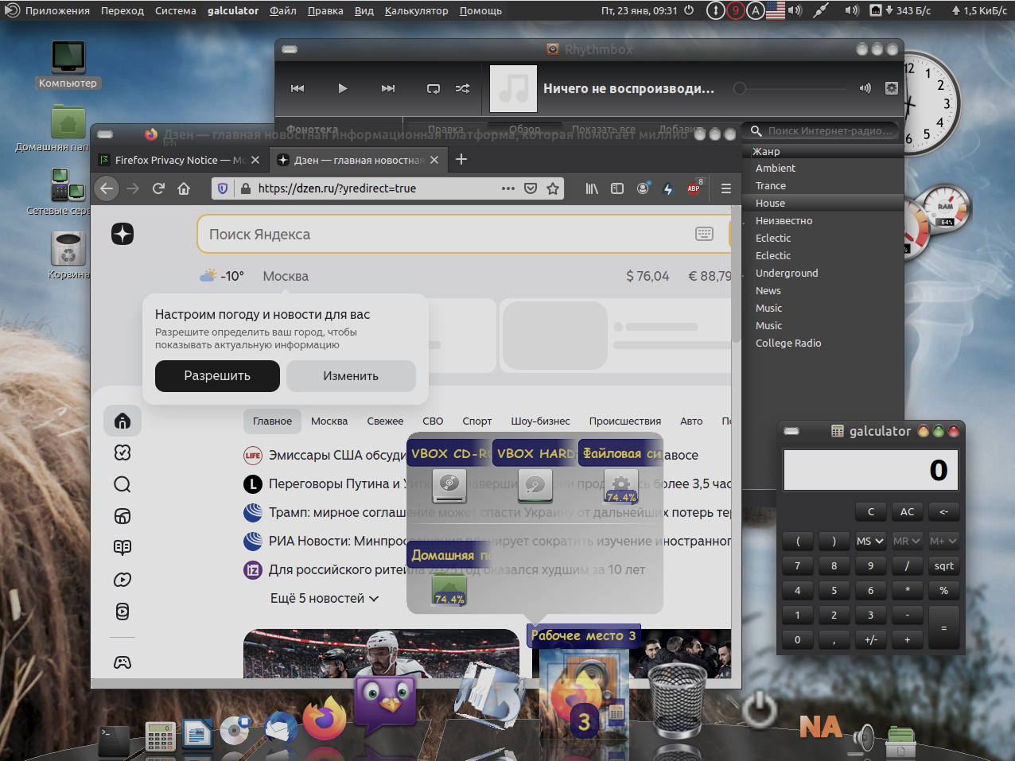This screenshot has width=1015, height=761.
Task: Open the Спорт news tab
Action: 477,421
